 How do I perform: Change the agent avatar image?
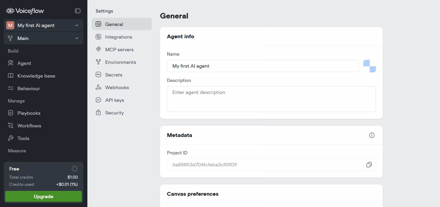(x=369, y=66)
